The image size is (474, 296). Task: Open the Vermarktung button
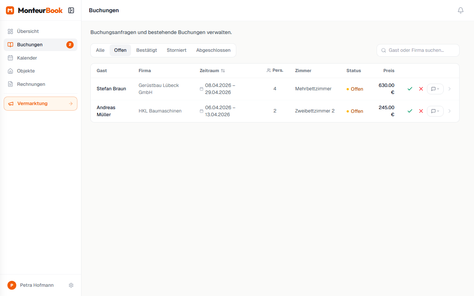pyautogui.click(x=41, y=104)
